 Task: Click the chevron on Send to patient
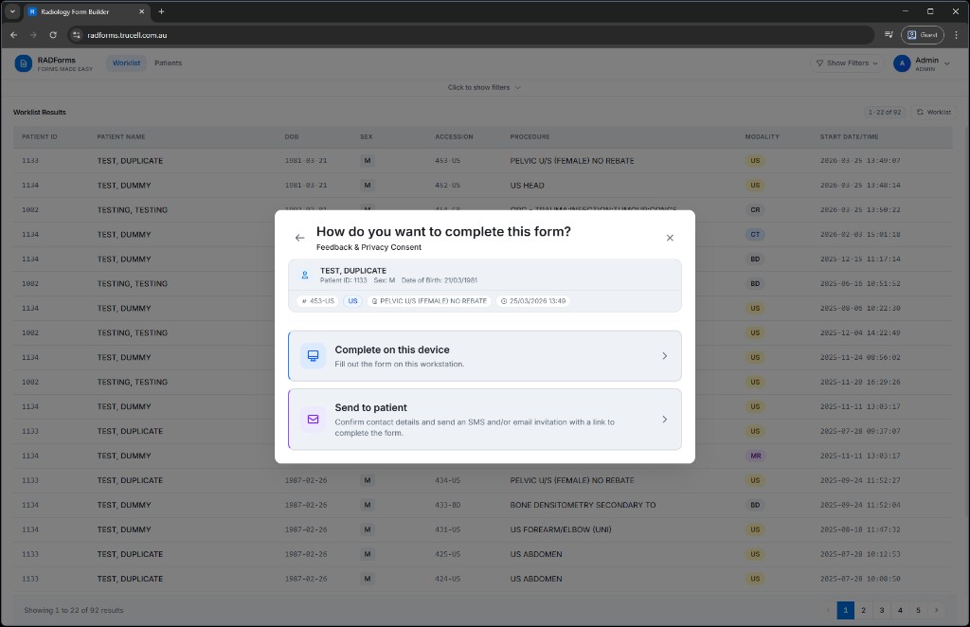(664, 420)
